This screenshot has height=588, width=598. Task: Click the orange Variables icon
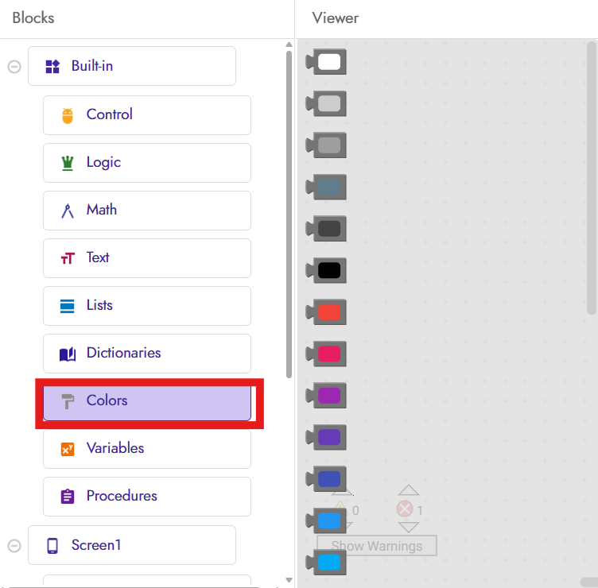[68, 449]
